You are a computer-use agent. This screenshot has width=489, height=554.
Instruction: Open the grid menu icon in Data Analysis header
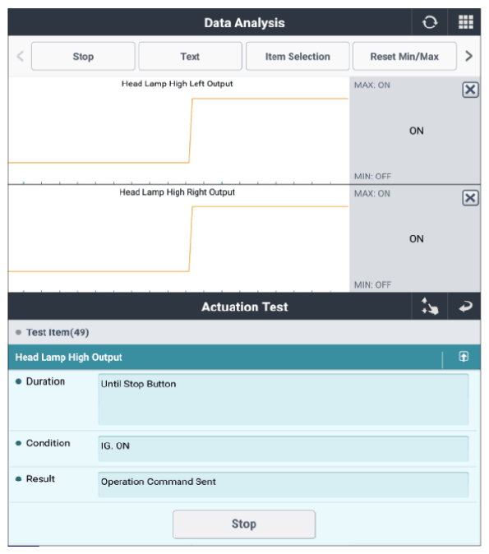tap(466, 22)
